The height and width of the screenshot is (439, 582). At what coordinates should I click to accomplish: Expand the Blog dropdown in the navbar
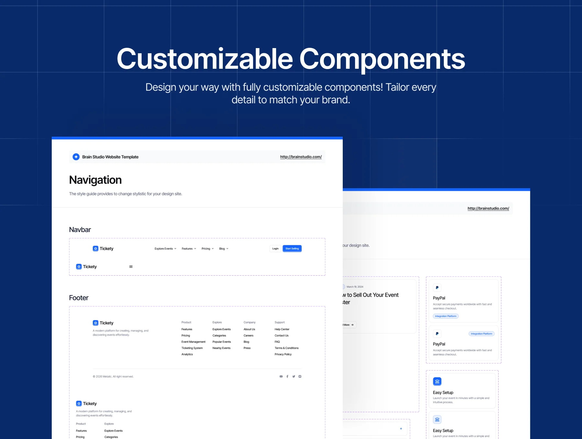coord(224,249)
